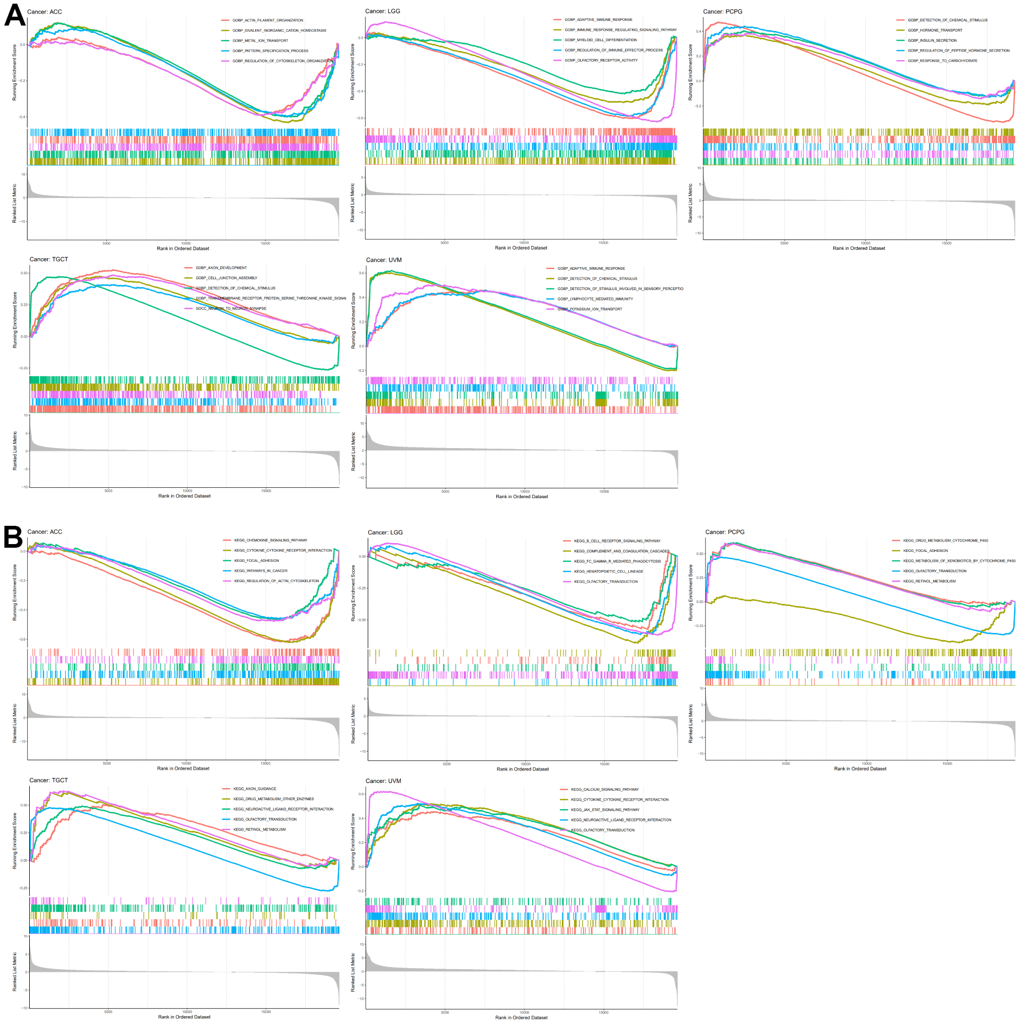
Task: Click legend label KEGG_DRUG_METABOLISM_OTHER_ENZYMES
Action: 273,799
